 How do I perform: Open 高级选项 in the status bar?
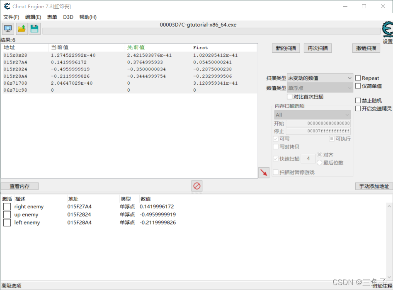pyautogui.click(x=11, y=286)
